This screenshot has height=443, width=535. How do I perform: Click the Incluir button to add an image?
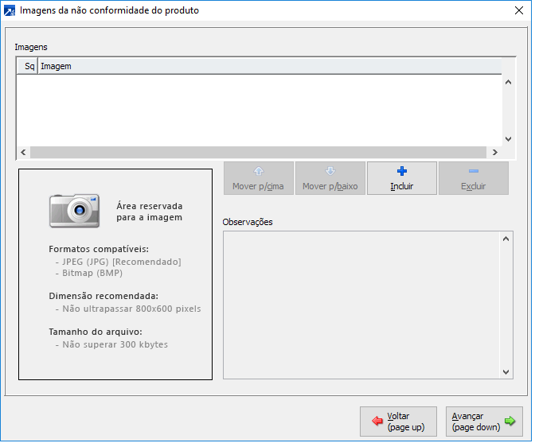pyautogui.click(x=404, y=179)
